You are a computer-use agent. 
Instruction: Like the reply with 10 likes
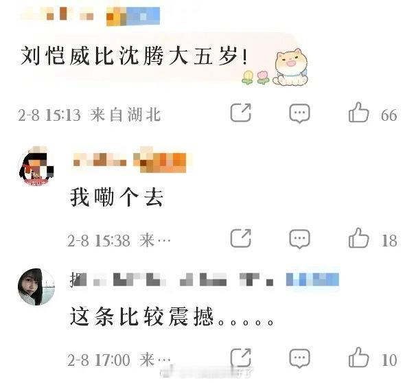(x=359, y=358)
